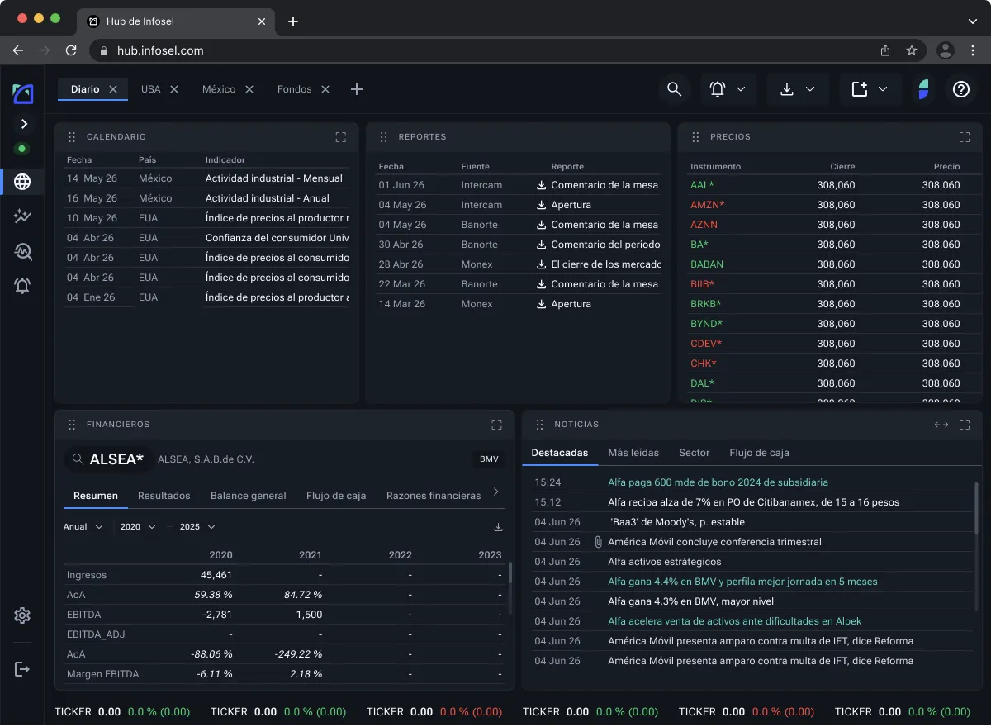Screen dimensions: 991x727
Task: Open the sparkline chart icon in sidebar
Action: pos(22,216)
